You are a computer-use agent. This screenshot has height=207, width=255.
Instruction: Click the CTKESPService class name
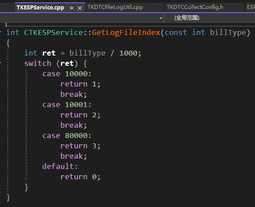[54, 32]
